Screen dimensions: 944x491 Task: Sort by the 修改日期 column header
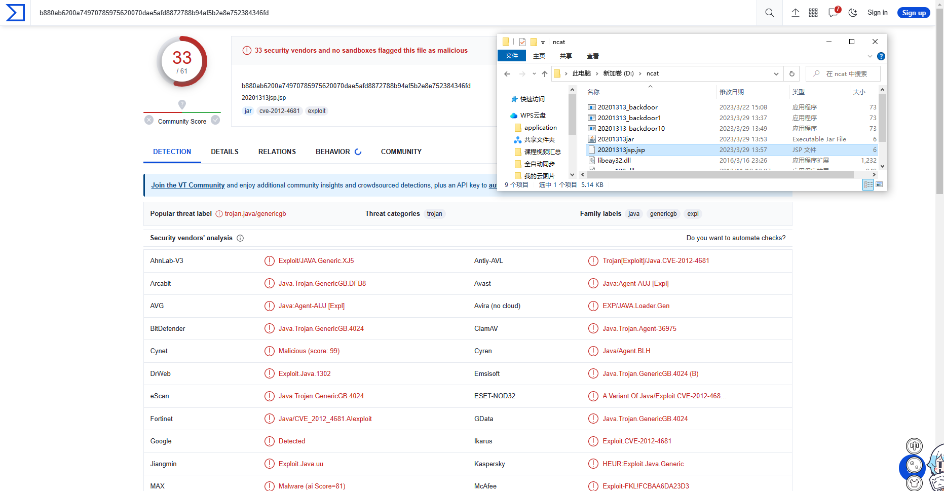pyautogui.click(x=732, y=92)
